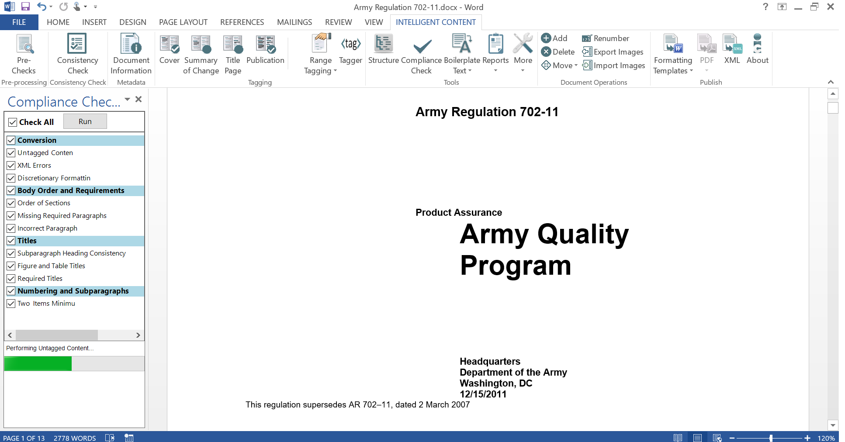Click the green compliance progress bar
This screenshot has height=442, width=845.
click(38, 363)
